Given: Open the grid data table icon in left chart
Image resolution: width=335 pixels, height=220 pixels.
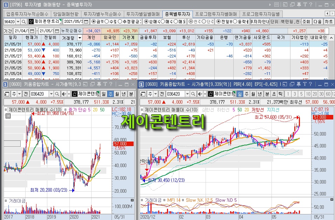Looking at the screenshot, I should [8, 116].
